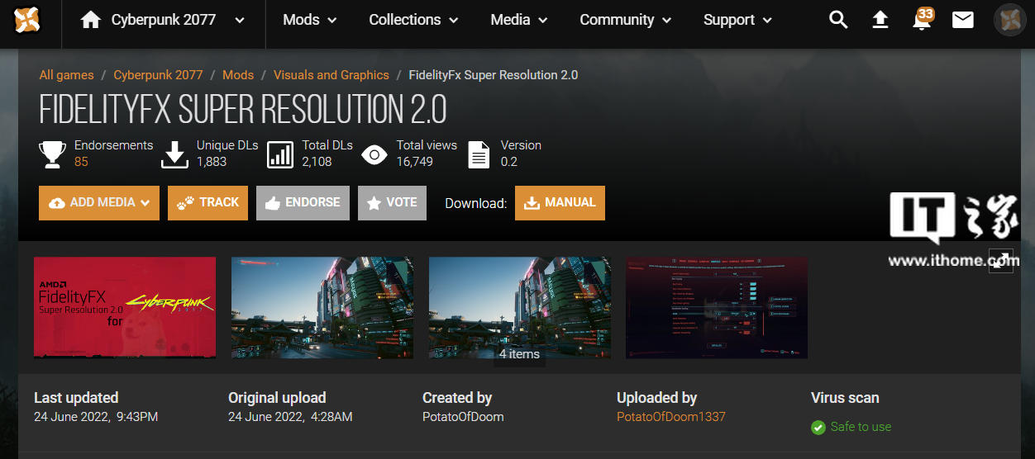Open the Support dropdown menu
The image size is (1035, 459).
point(737,20)
